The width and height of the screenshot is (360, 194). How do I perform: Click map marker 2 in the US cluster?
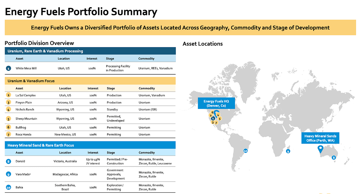pos(211,115)
